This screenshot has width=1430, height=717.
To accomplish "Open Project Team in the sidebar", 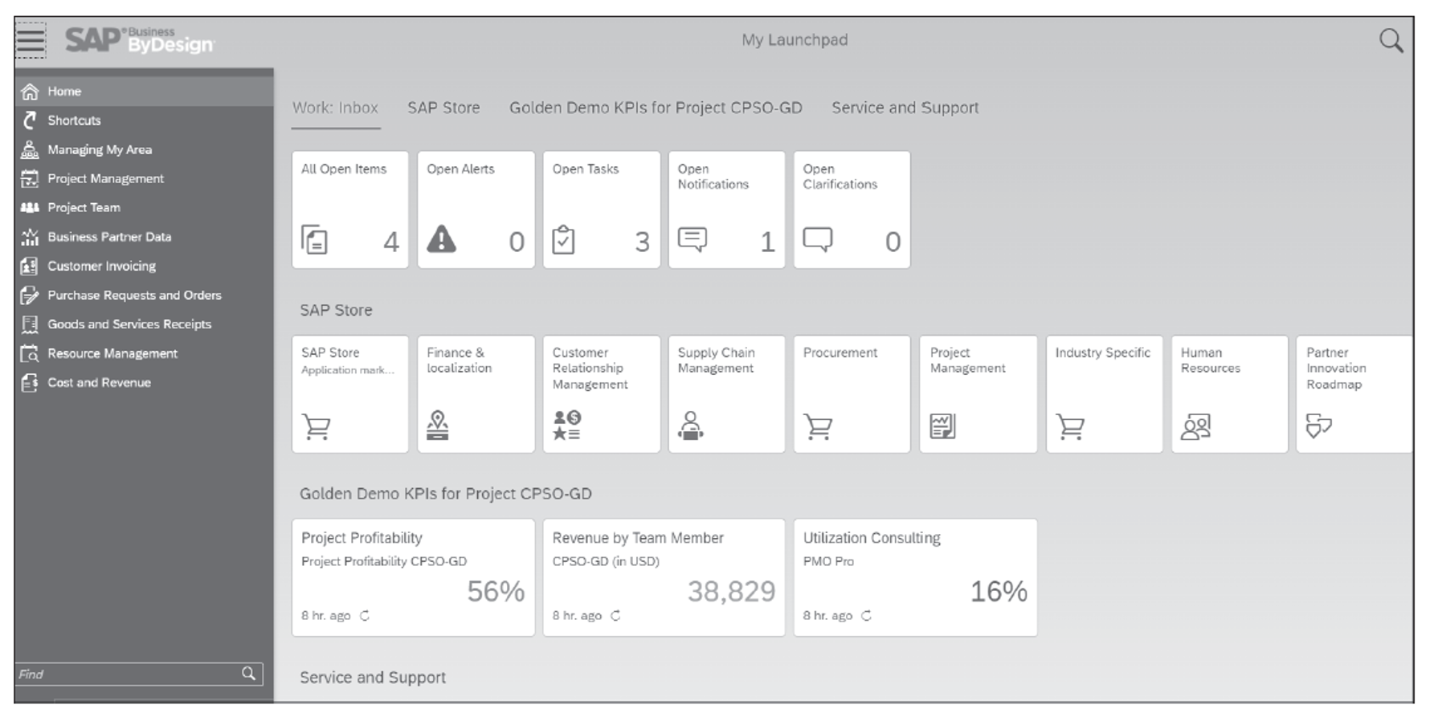I will pyautogui.click(x=145, y=207).
